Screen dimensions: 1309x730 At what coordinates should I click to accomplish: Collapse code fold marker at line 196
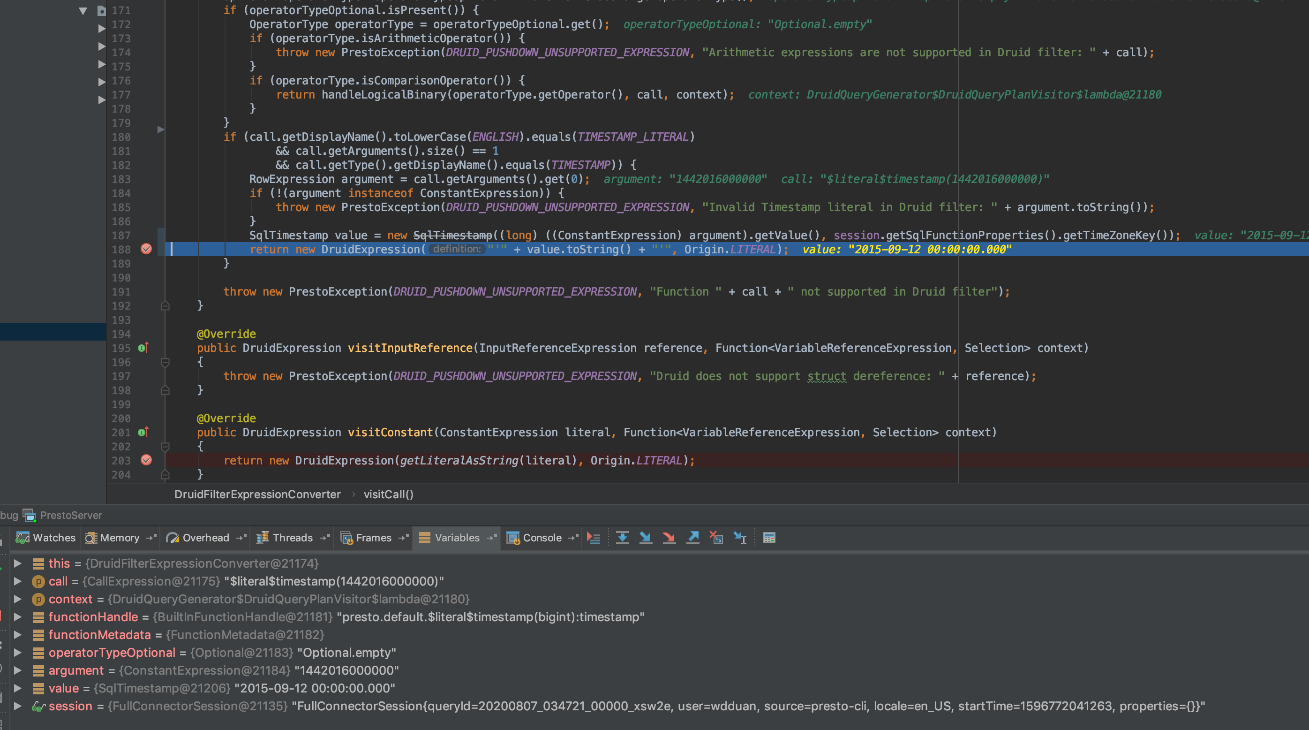click(165, 362)
